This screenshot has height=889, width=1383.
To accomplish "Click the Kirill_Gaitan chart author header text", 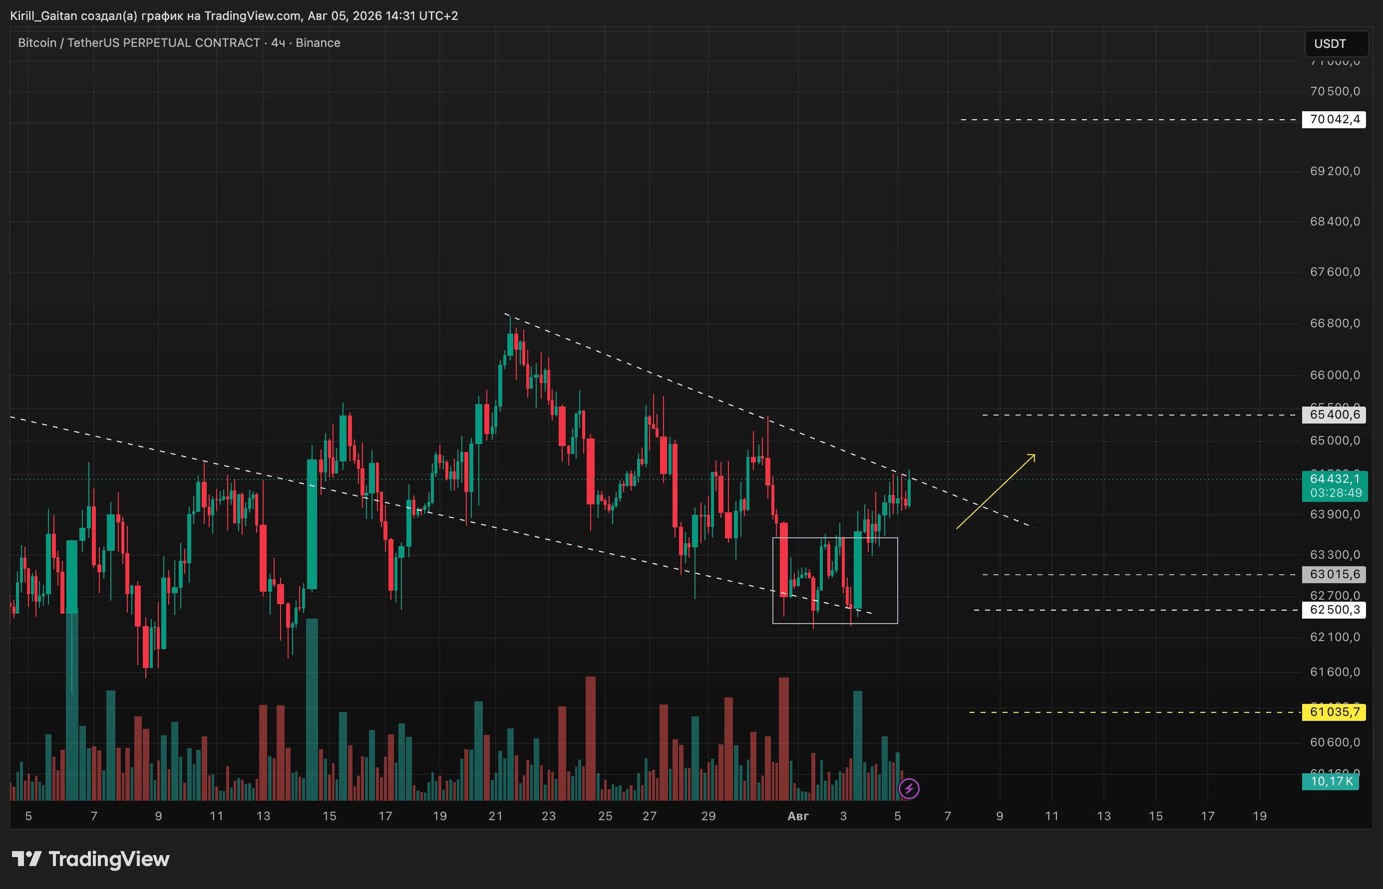I will (x=234, y=15).
